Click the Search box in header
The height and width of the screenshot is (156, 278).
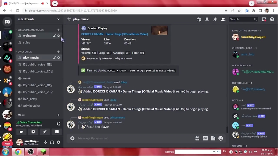click(x=243, y=19)
